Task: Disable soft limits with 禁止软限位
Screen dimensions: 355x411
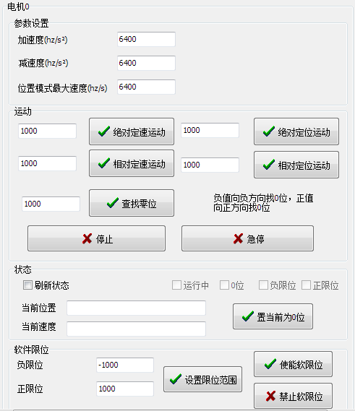Action: [293, 396]
